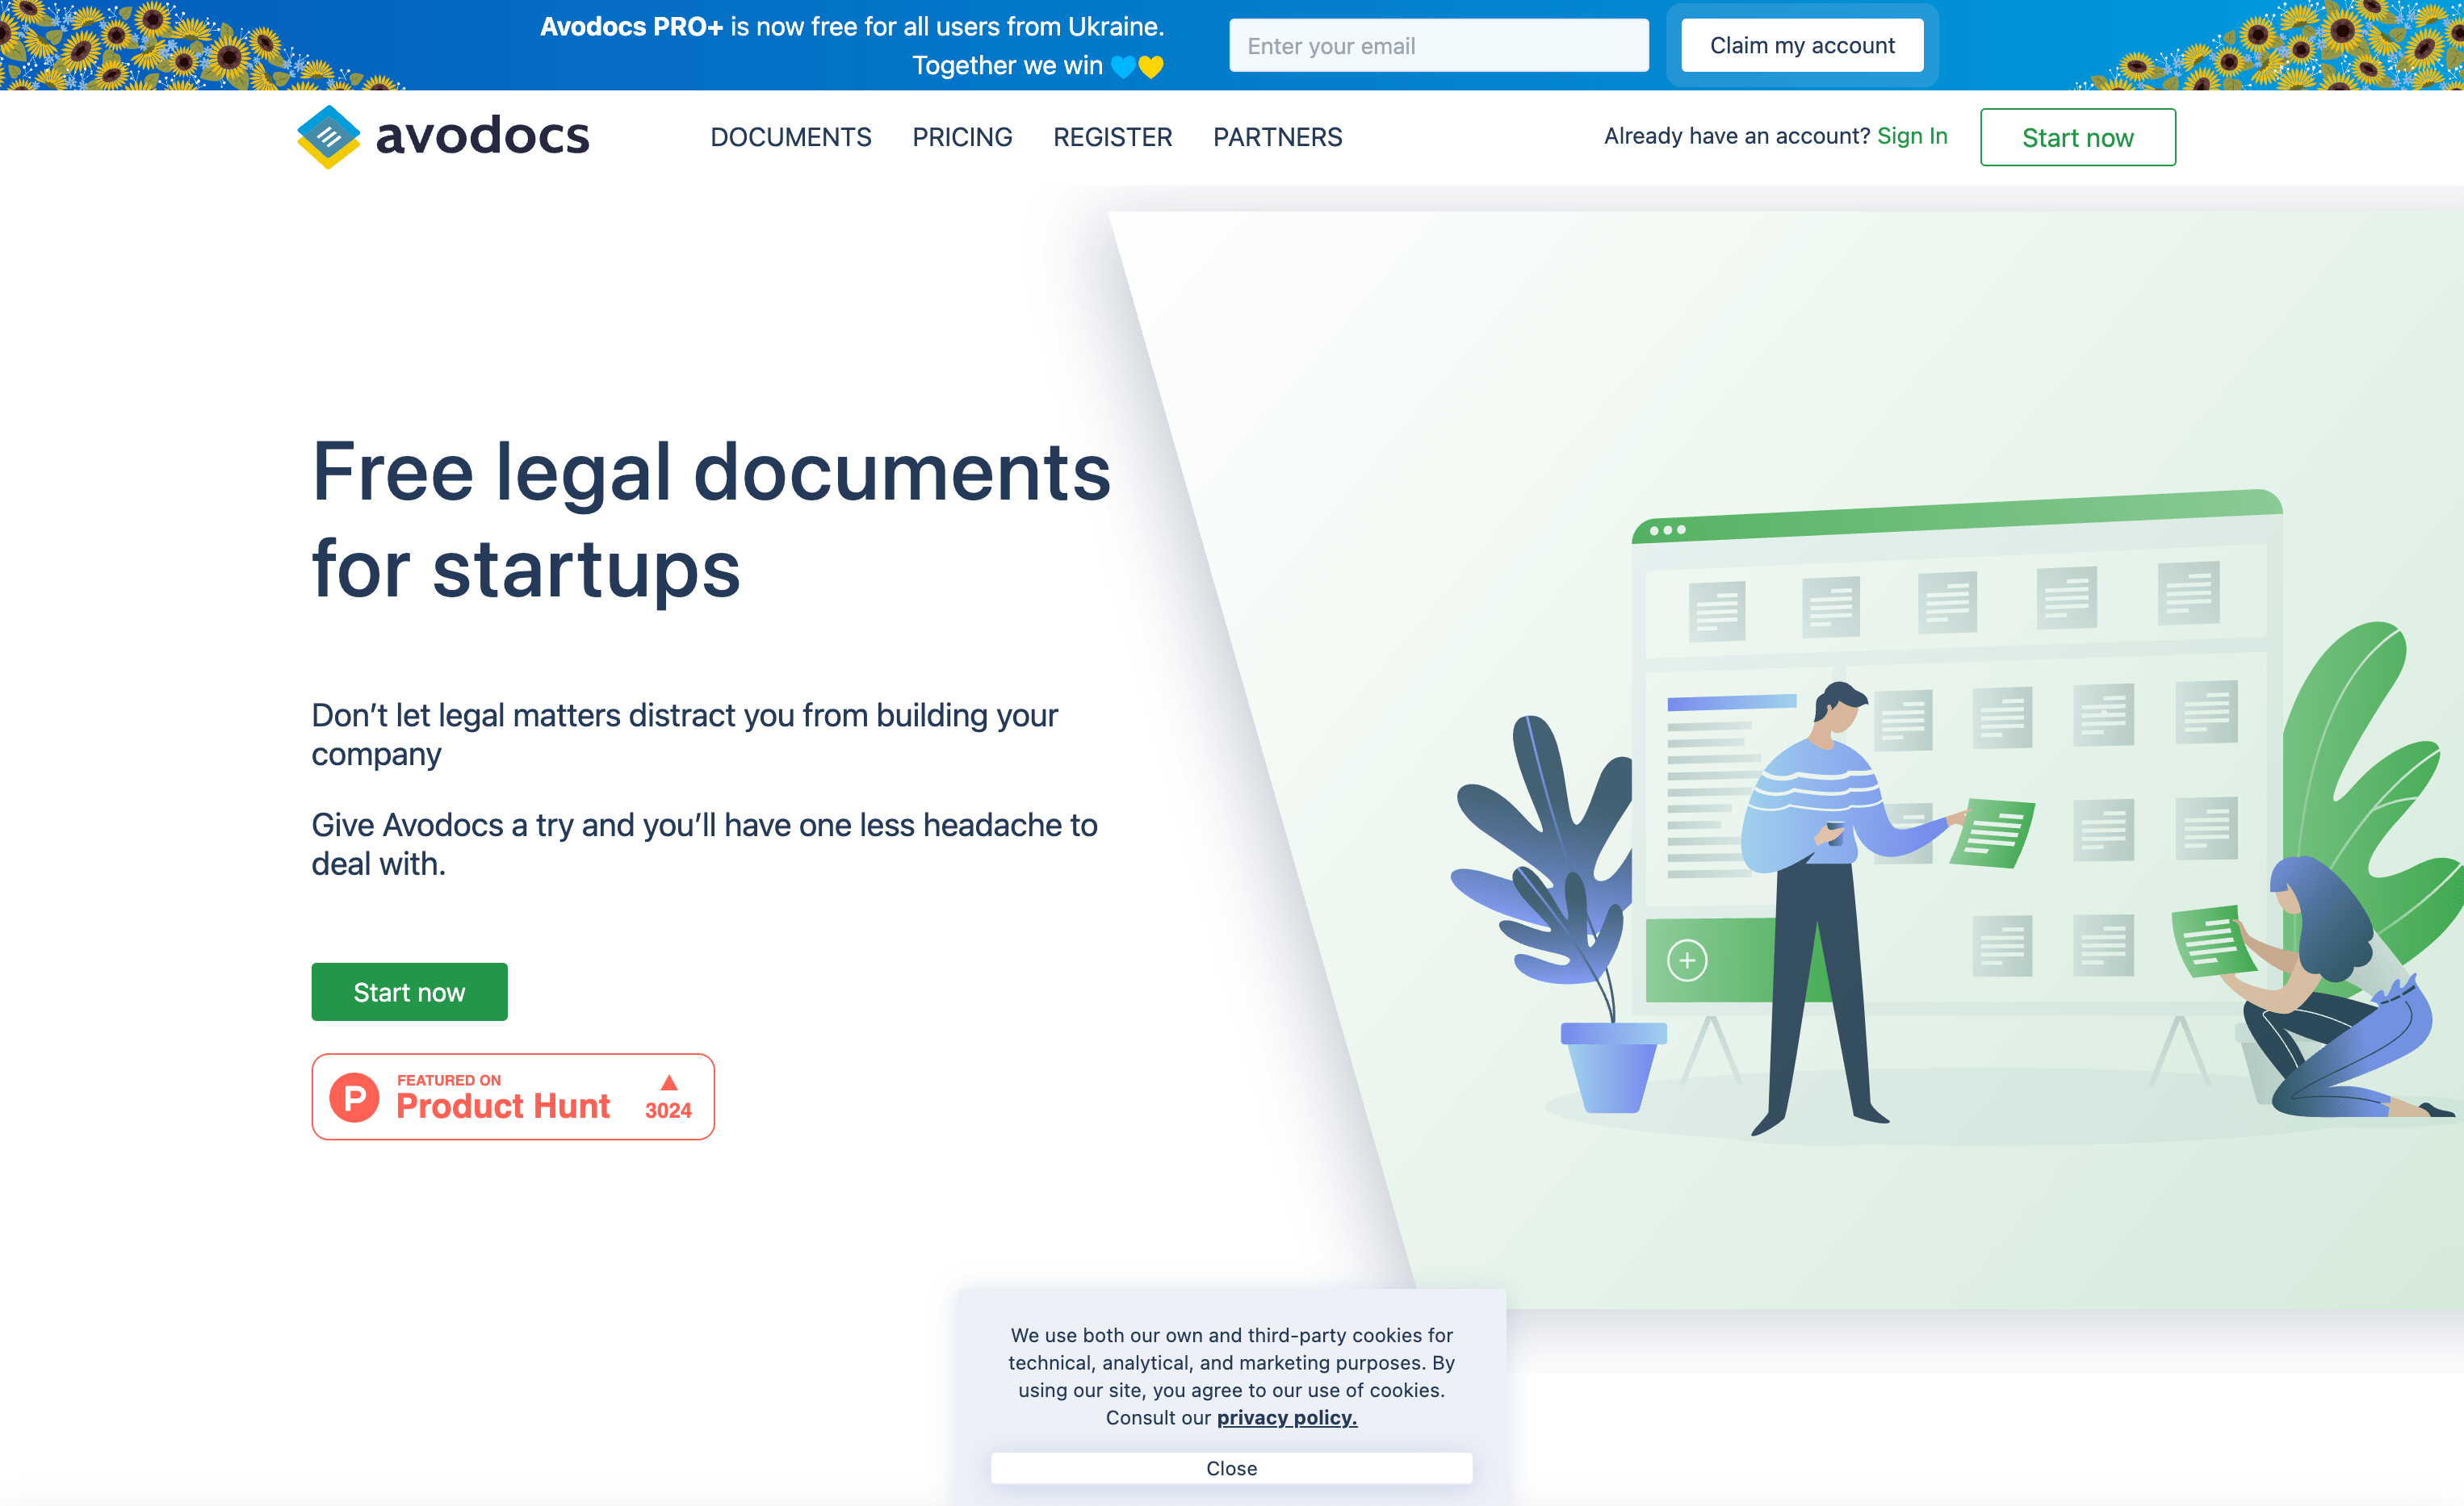The width and height of the screenshot is (2464, 1506).
Task: Click Claim my account button
Action: coord(1802,45)
